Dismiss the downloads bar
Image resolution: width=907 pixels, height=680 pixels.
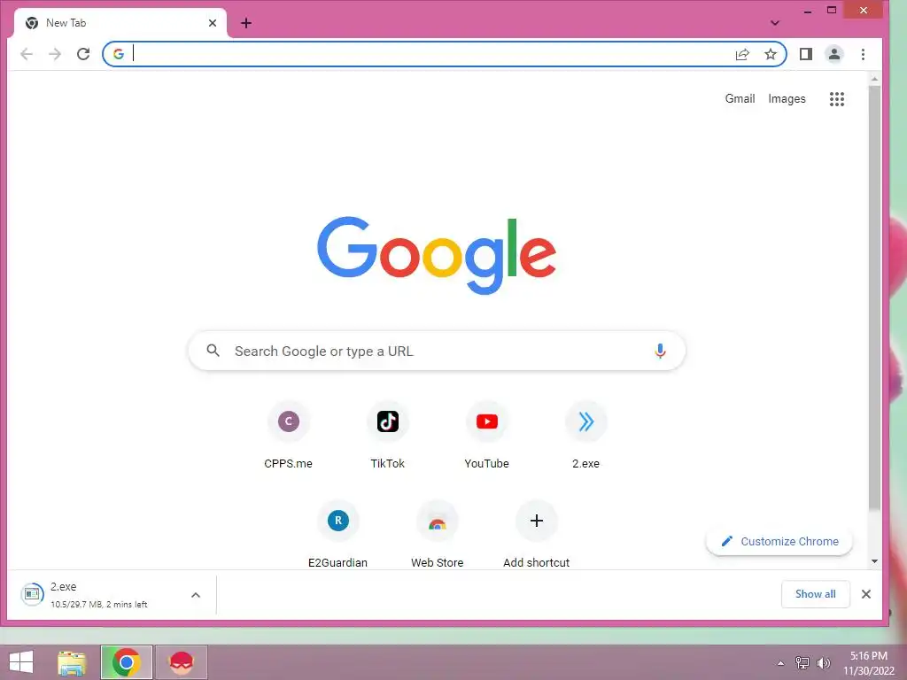(x=866, y=594)
